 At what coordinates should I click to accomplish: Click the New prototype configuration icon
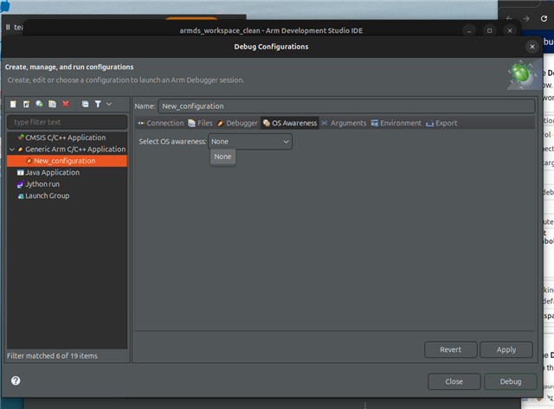coord(26,104)
